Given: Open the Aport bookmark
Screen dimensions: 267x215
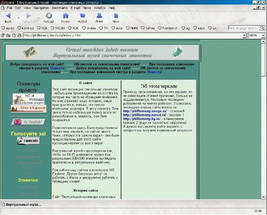Looking at the screenshot, I should pos(8,28).
